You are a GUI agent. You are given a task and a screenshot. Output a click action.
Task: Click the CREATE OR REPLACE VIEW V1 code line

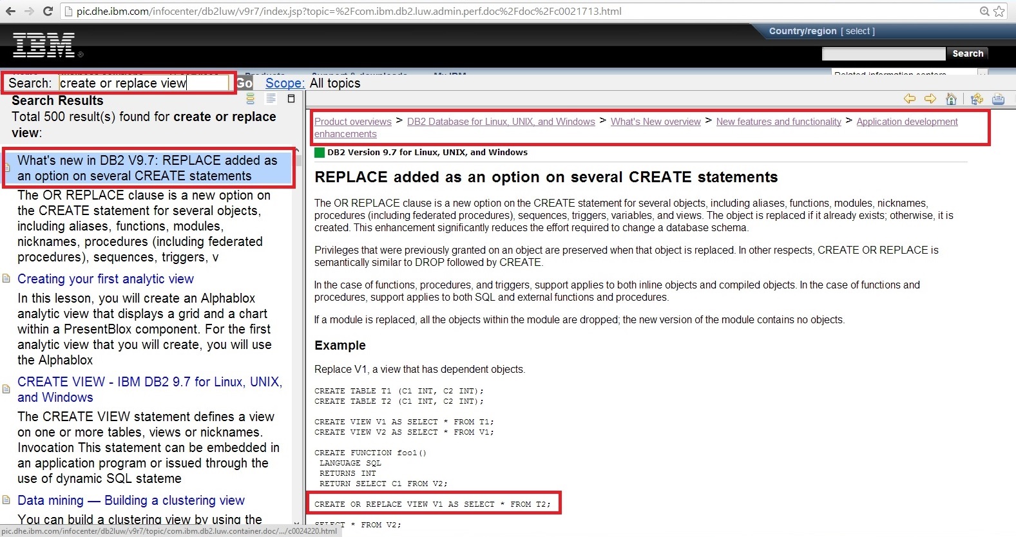[433, 504]
